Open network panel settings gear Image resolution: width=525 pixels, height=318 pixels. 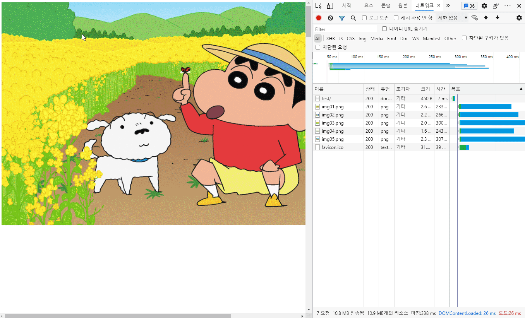click(519, 18)
